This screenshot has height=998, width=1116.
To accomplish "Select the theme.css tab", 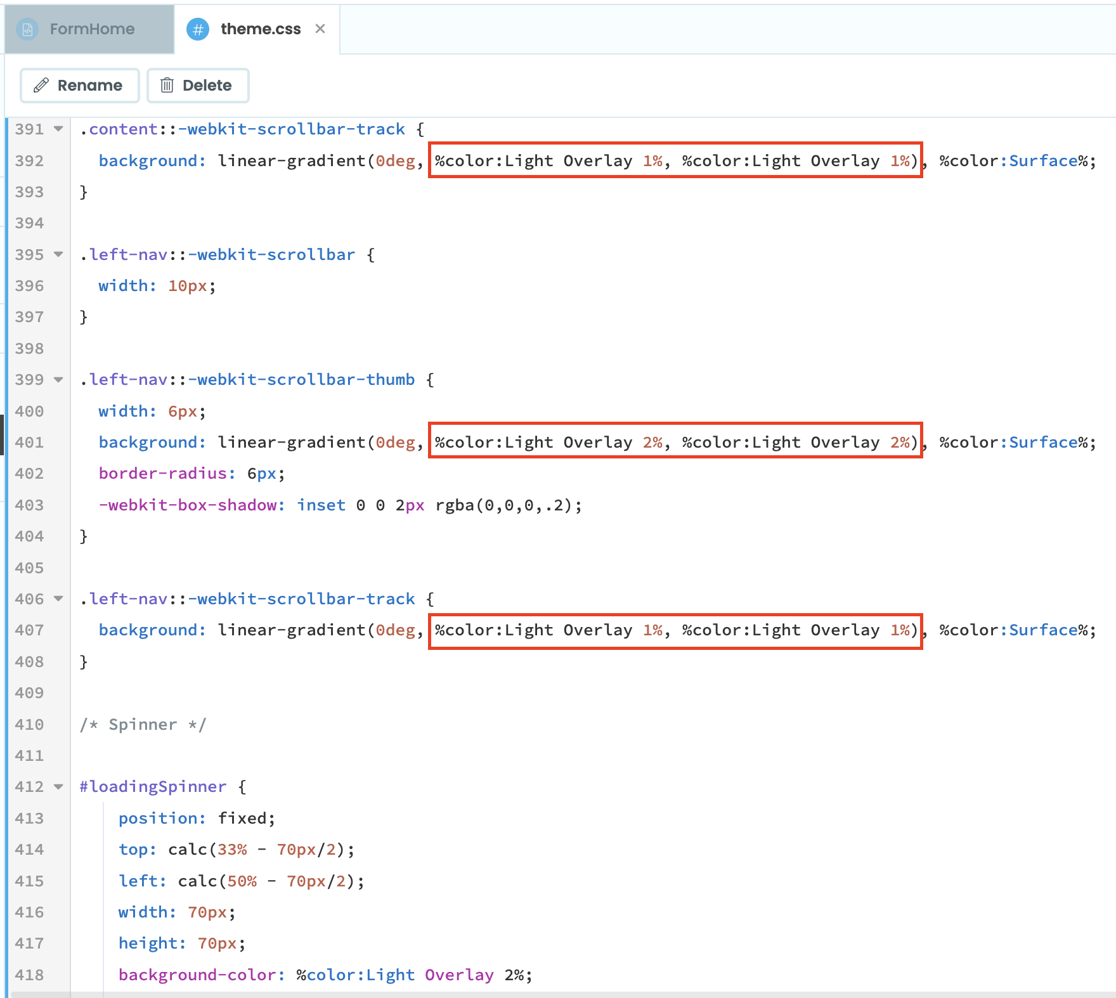I will (257, 29).
